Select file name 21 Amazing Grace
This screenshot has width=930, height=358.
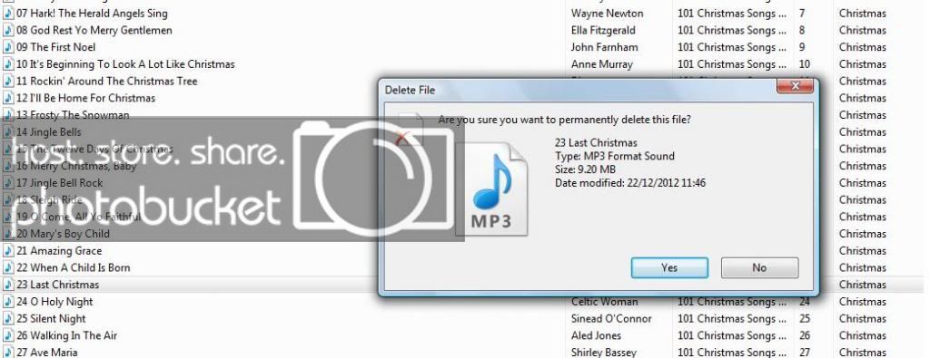[x=59, y=251]
